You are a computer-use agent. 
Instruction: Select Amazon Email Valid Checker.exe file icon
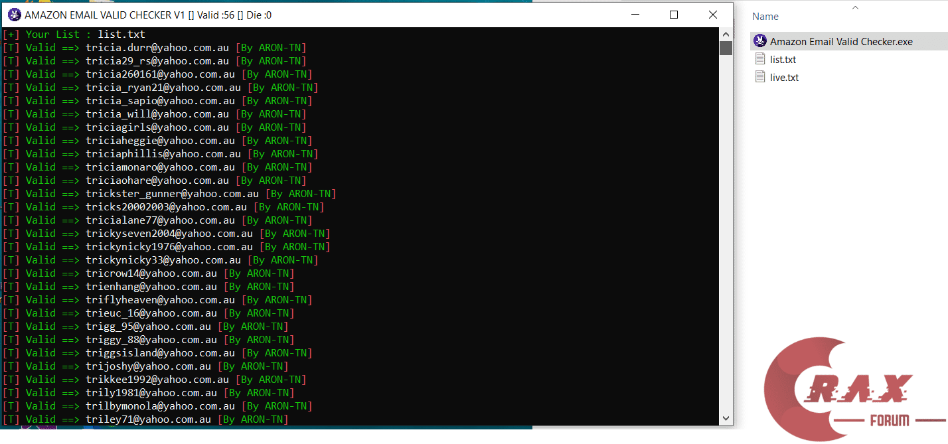[760, 41]
